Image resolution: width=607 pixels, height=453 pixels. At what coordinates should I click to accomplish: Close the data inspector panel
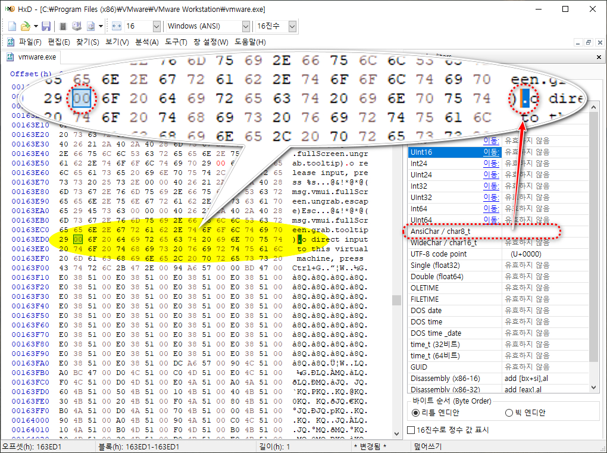tap(599, 57)
